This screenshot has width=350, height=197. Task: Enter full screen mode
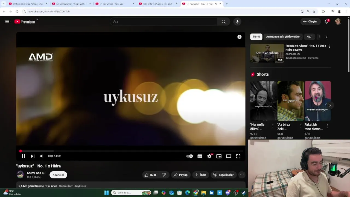[238, 156]
